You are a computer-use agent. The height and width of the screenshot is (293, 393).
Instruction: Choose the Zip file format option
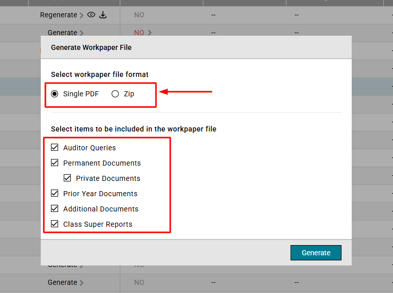tap(115, 94)
